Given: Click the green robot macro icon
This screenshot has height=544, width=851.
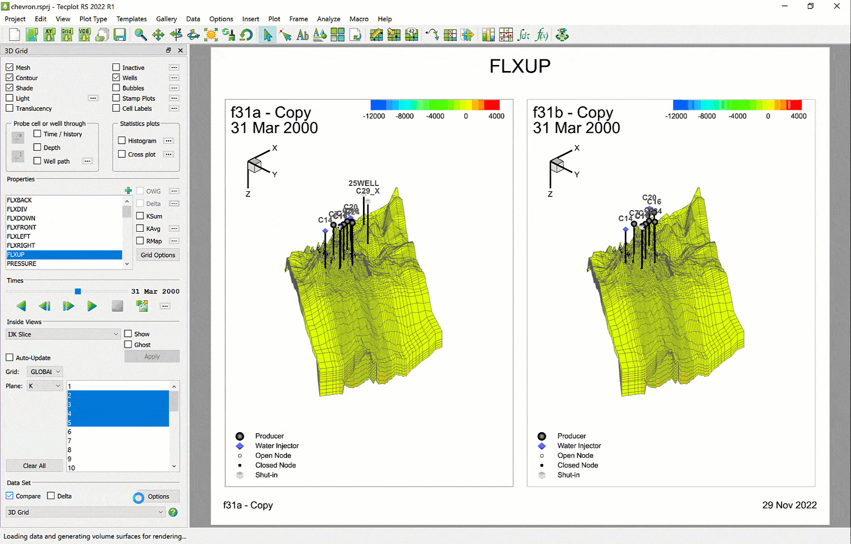Looking at the screenshot, I should coord(562,35).
